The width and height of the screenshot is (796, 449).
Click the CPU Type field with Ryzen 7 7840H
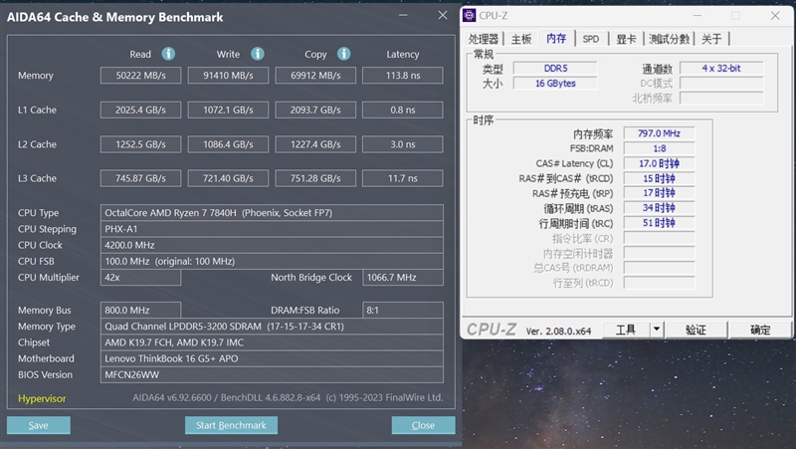pos(272,213)
